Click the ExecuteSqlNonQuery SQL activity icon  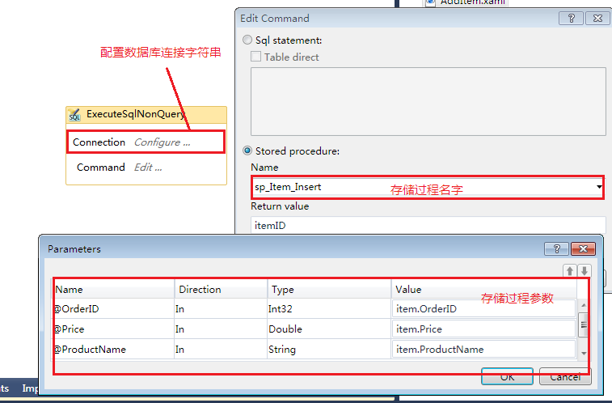(x=74, y=115)
